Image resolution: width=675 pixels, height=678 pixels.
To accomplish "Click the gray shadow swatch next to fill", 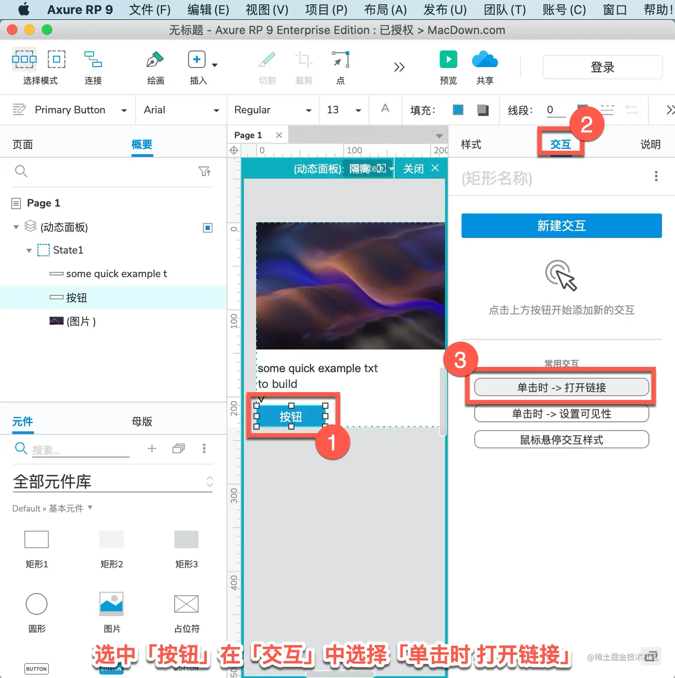I will tap(483, 110).
